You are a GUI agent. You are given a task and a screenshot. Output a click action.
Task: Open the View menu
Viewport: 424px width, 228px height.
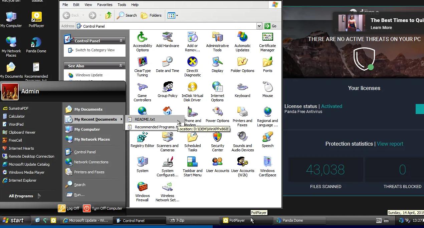(88, 5)
